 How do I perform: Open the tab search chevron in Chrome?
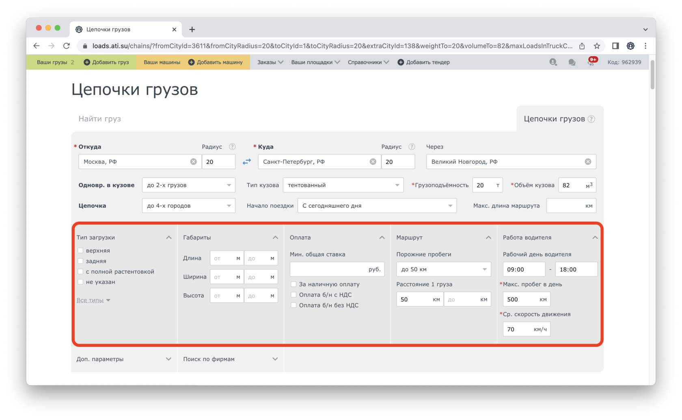click(x=645, y=29)
